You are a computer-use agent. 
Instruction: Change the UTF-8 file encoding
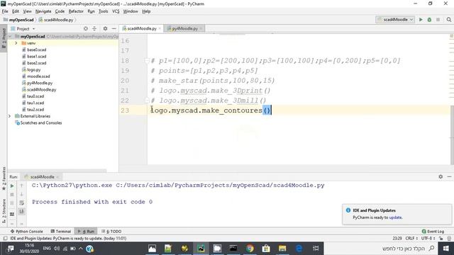coord(428,239)
